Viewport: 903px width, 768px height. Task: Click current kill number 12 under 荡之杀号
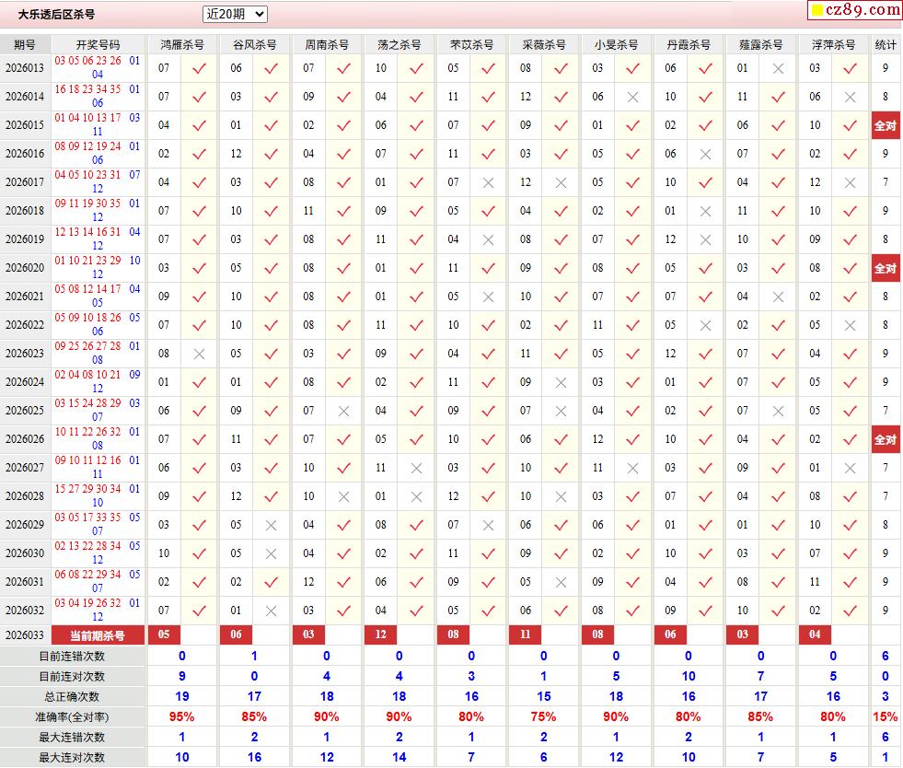coord(380,634)
